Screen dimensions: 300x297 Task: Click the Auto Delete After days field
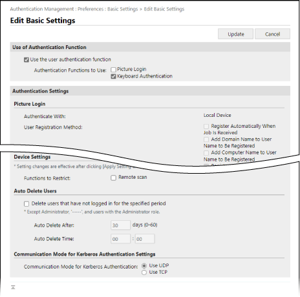120,225
